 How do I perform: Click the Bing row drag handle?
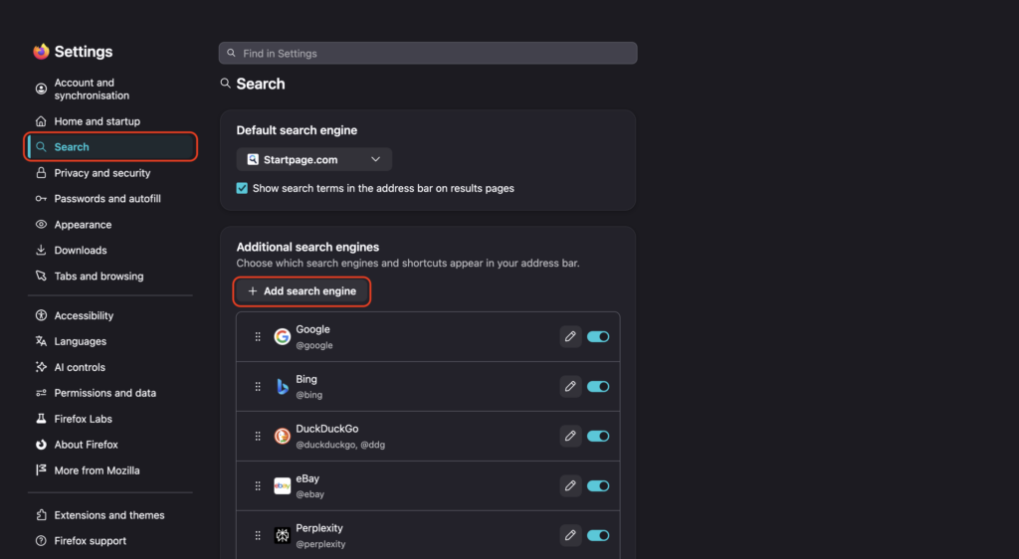[x=258, y=386]
